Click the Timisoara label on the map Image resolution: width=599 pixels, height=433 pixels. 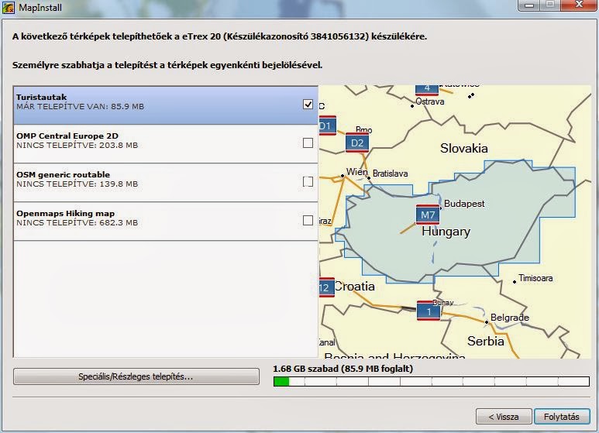point(535,278)
